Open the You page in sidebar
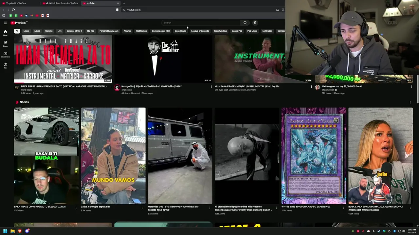 pyautogui.click(x=5, y=65)
